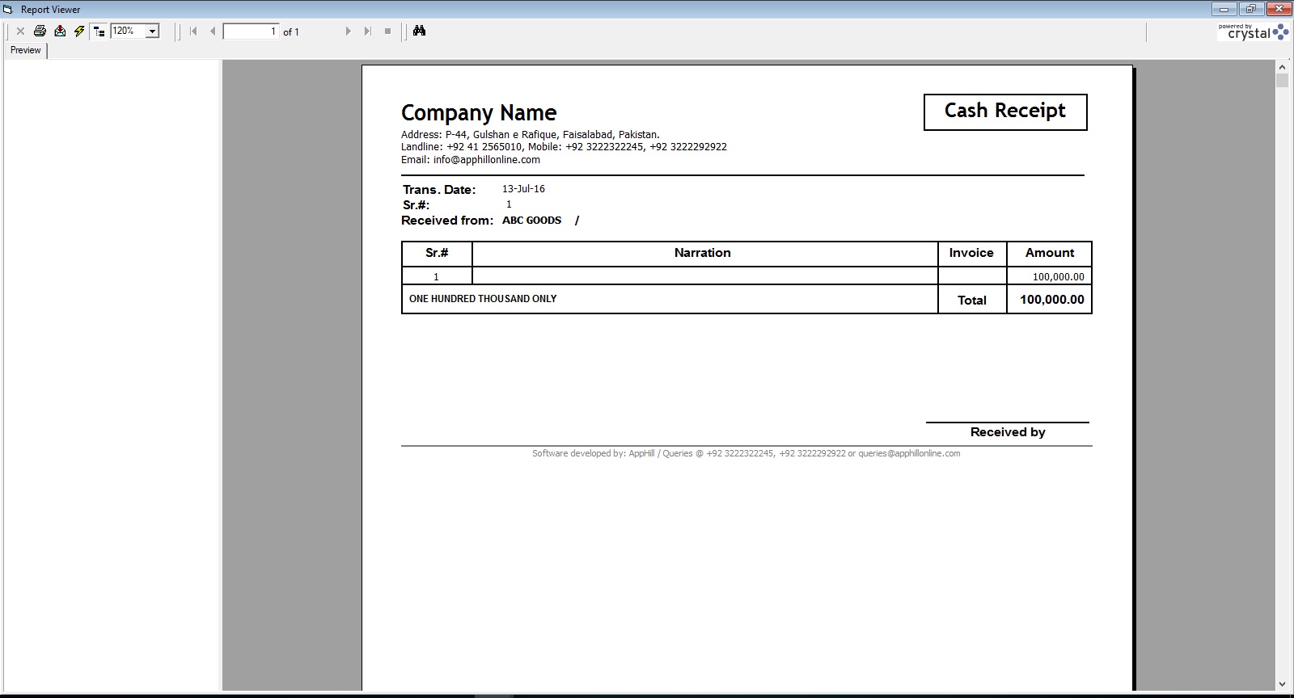Toggle the group tree panel button

tap(99, 31)
